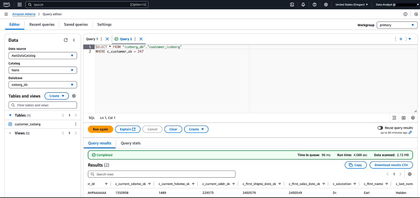Launch CloudShell from the top bar
Image resolution: width=420 pixels, height=198 pixels.
pyautogui.click(x=292, y=5)
